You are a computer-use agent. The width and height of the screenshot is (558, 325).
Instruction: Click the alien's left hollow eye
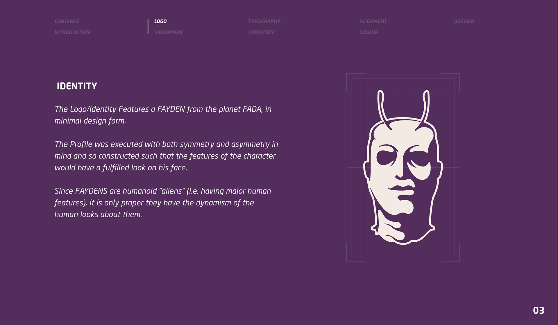[x=386, y=157]
